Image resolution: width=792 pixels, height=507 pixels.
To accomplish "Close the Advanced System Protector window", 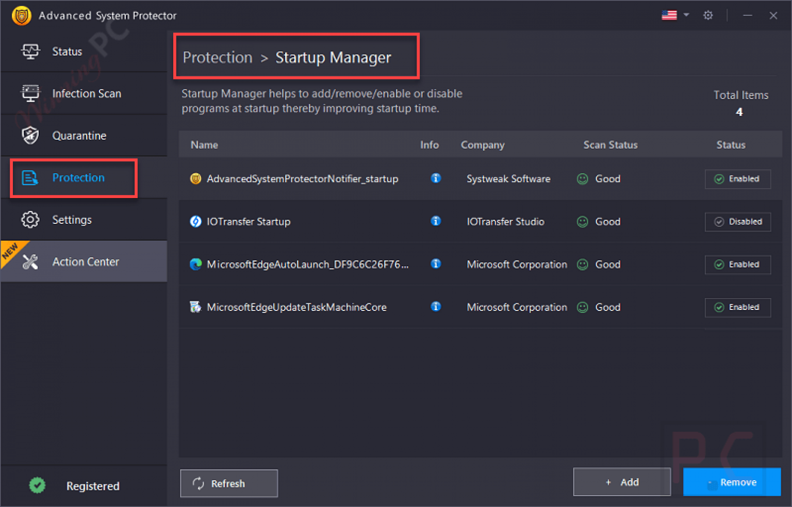I will pos(773,15).
